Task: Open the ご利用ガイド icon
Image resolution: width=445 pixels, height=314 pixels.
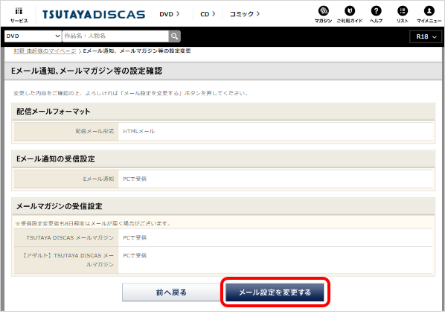Action: pyautogui.click(x=350, y=14)
